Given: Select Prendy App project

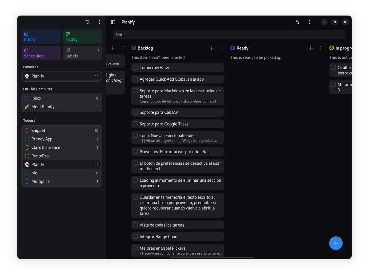Looking at the screenshot, I should 61,139.
